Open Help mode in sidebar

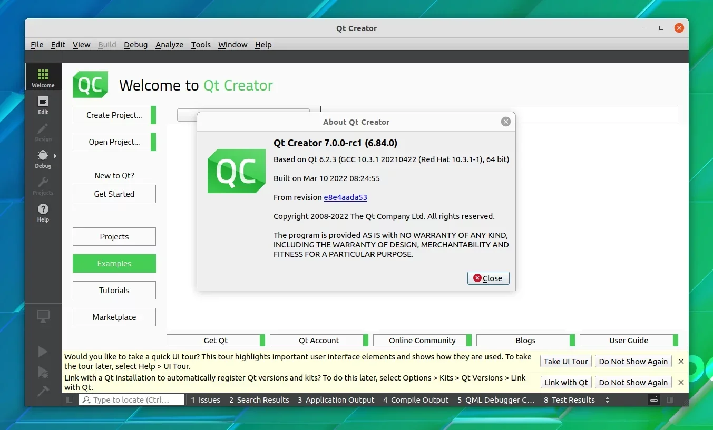coord(43,212)
